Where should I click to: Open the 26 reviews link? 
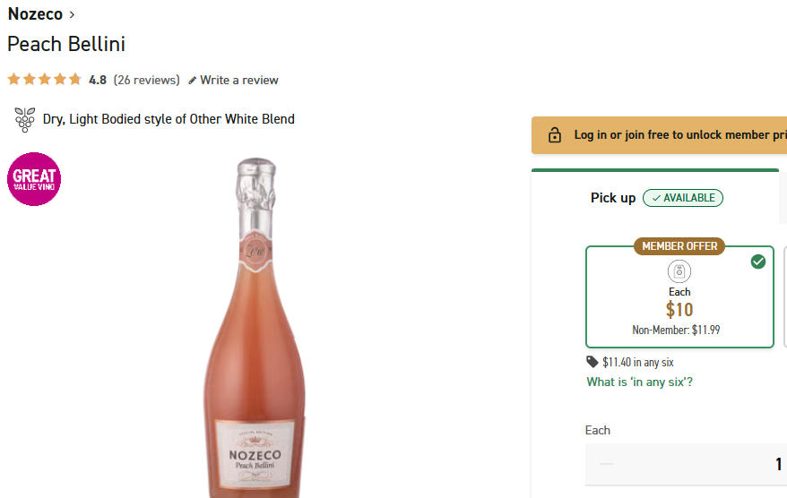[146, 80]
